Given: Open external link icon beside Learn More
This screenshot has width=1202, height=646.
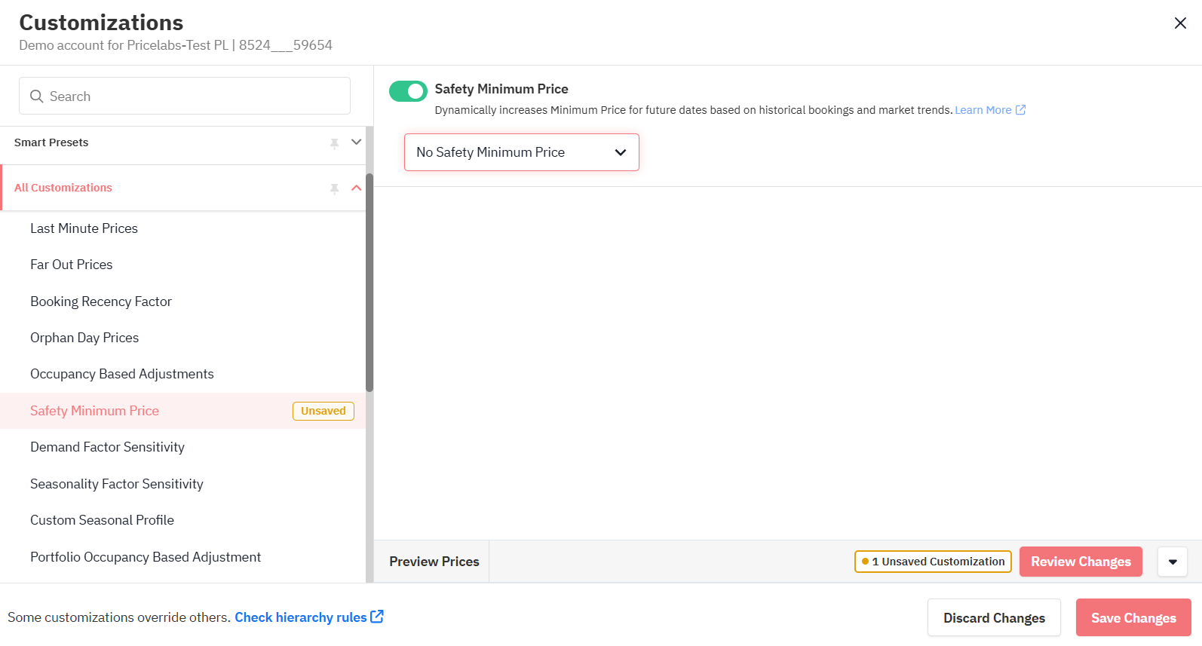Looking at the screenshot, I should [1020, 110].
